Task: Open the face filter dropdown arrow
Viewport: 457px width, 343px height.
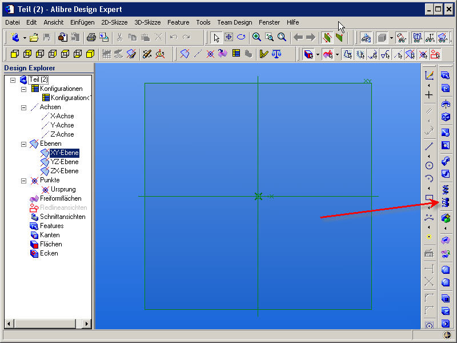Action: (x=318, y=54)
